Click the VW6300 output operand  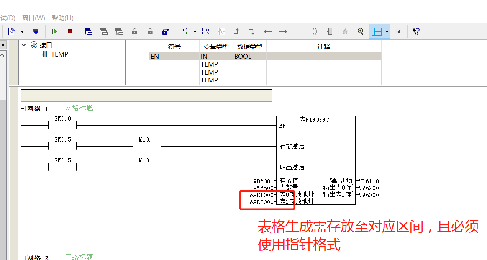[369, 196]
